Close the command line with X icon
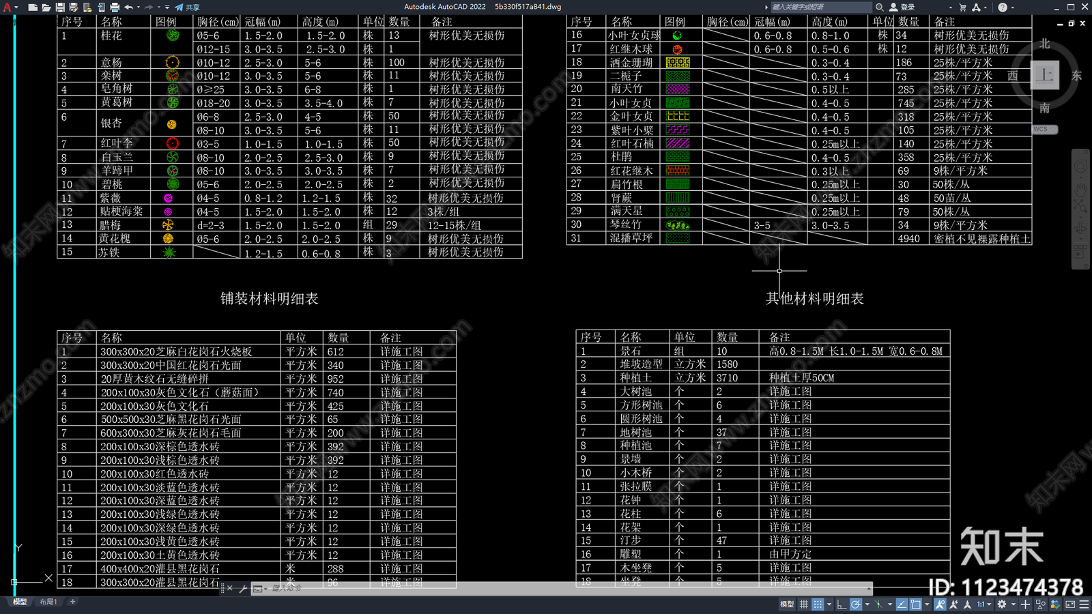 (230, 588)
